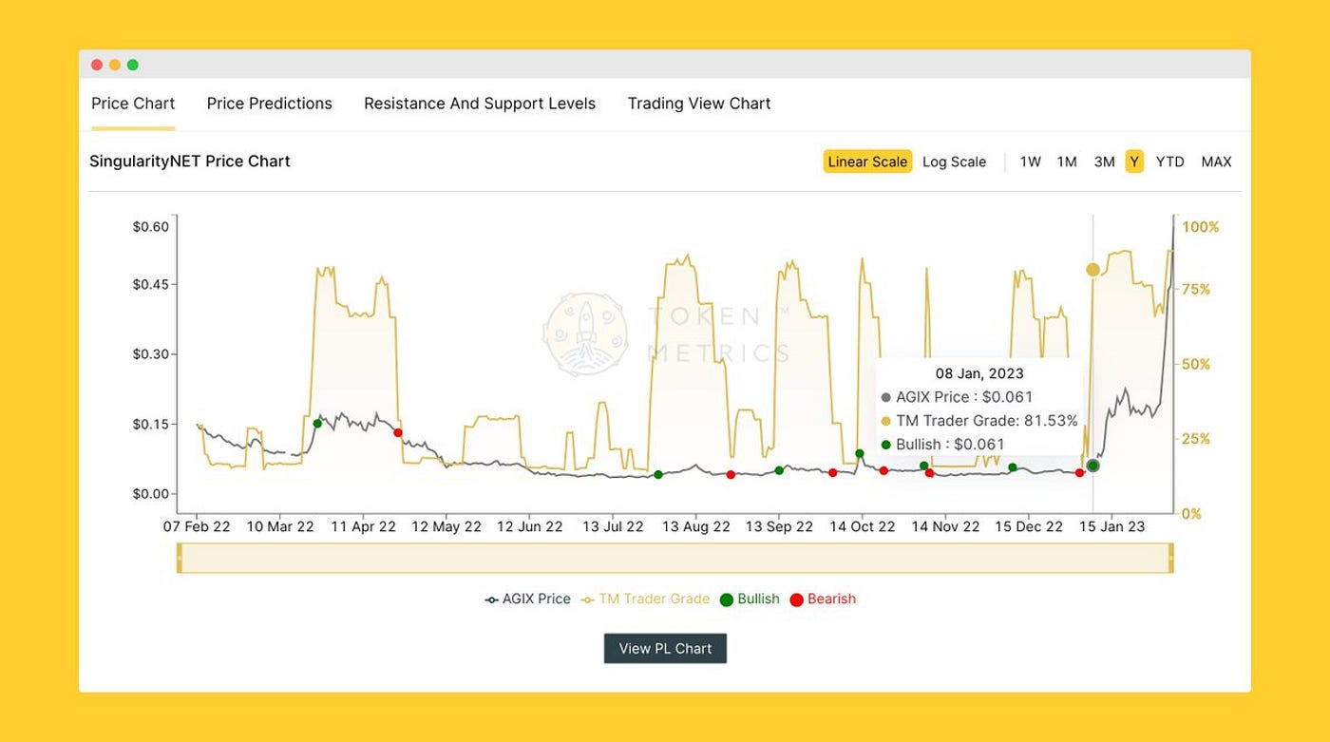Click the 100% grade axis label
This screenshot has height=742, width=1330.
coord(1201,227)
